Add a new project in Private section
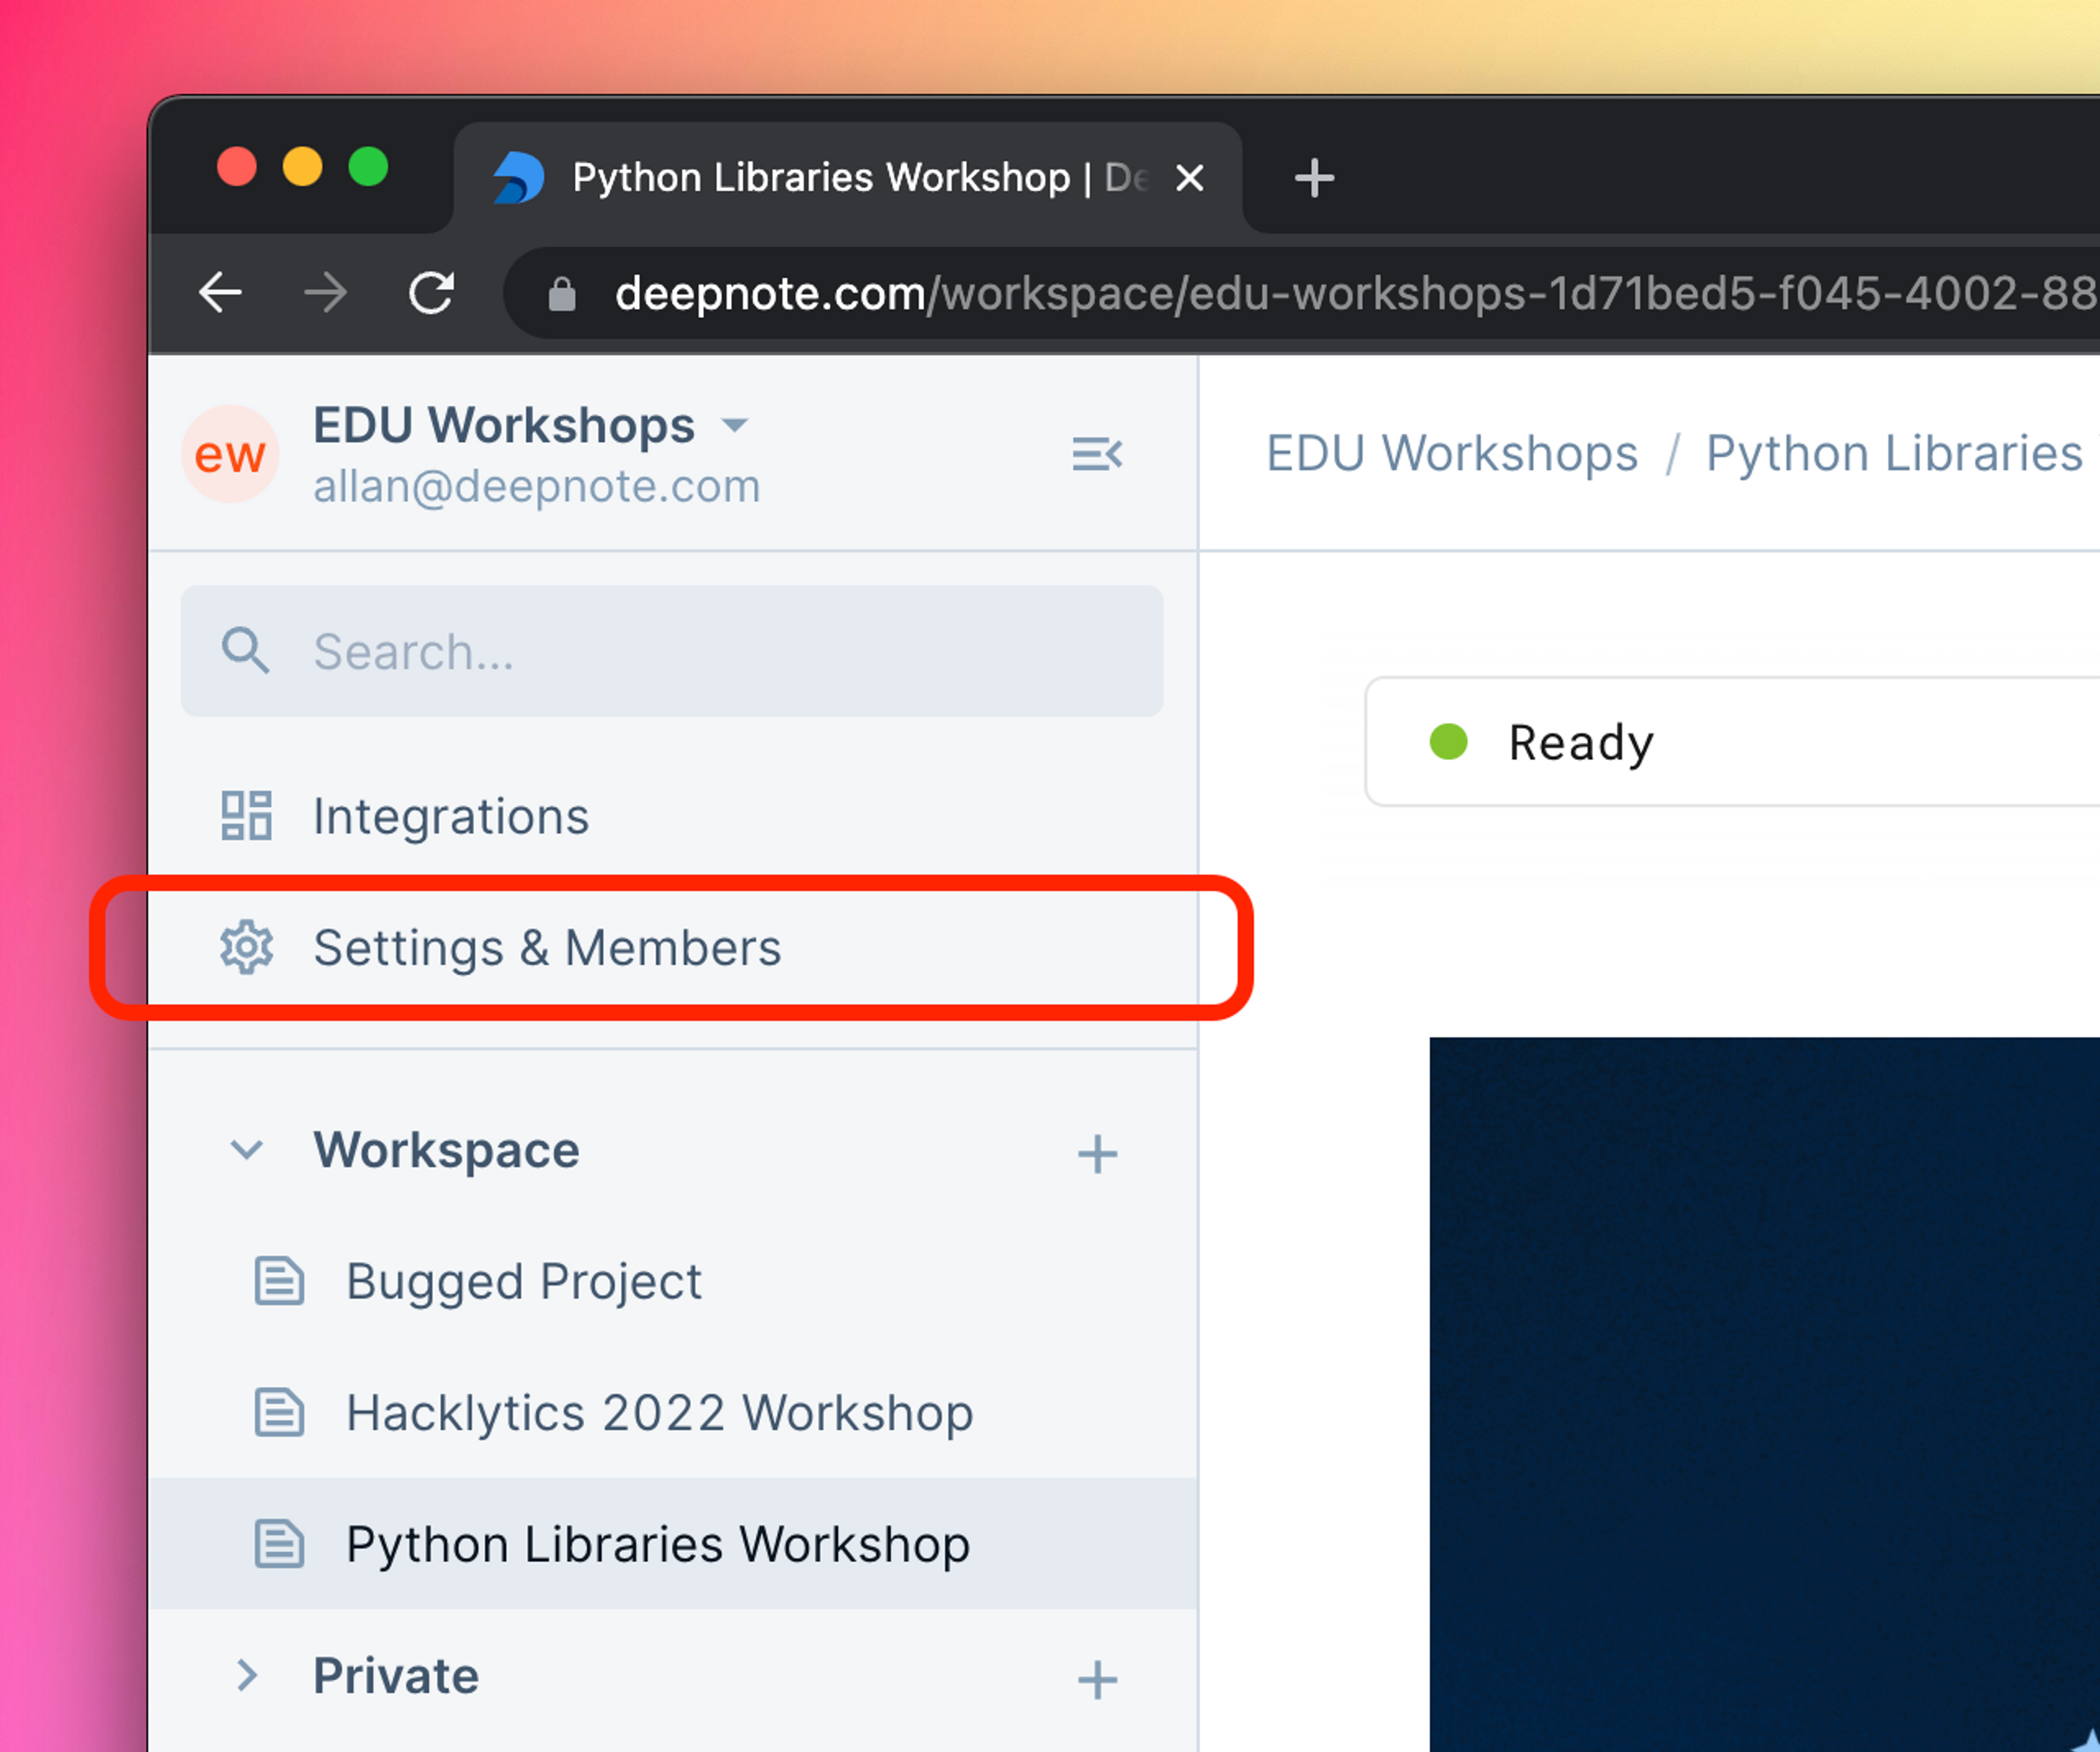The image size is (2100, 1752). tap(1097, 1679)
